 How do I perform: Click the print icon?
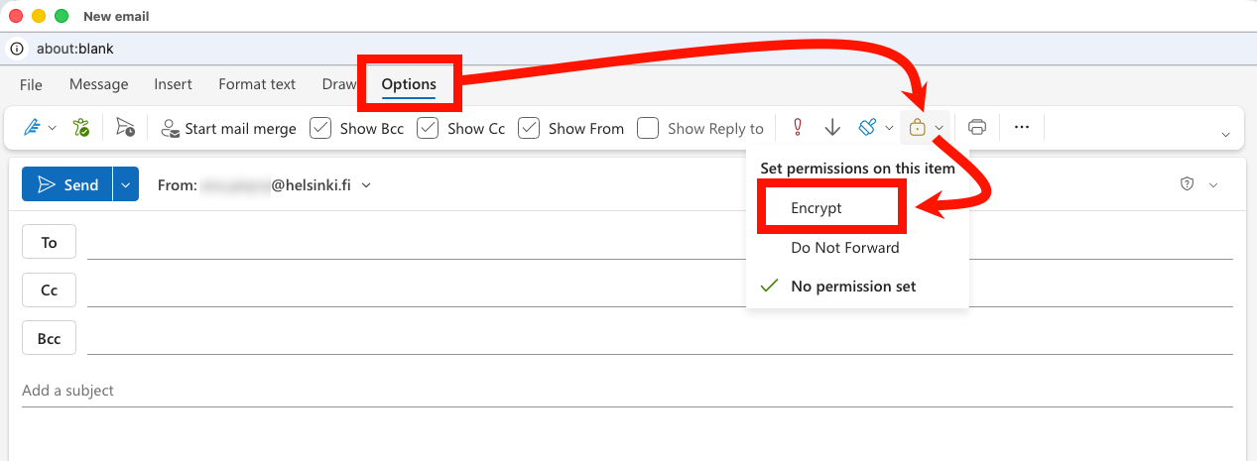[977, 128]
